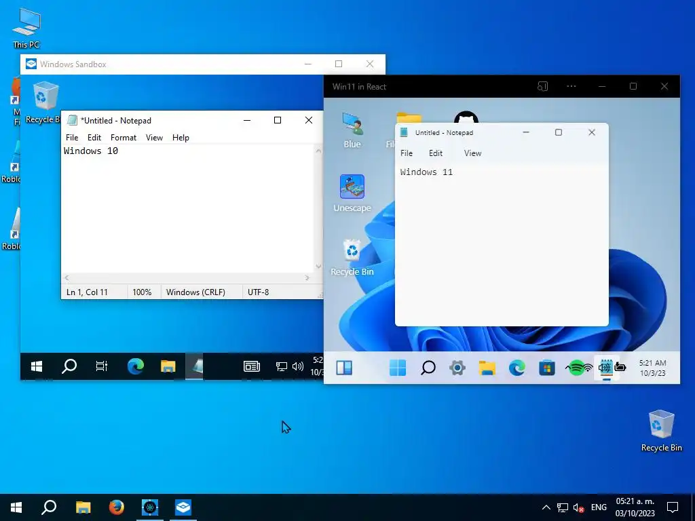This screenshot has width=695, height=521.
Task: Click scroll down arrow in Windows 10 Notepad
Action: pyautogui.click(x=318, y=266)
